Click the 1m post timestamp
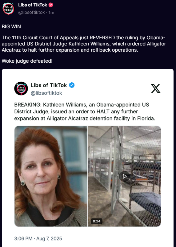Image resolution: width=176 pixels, height=247 pixels. tap(51, 13)
